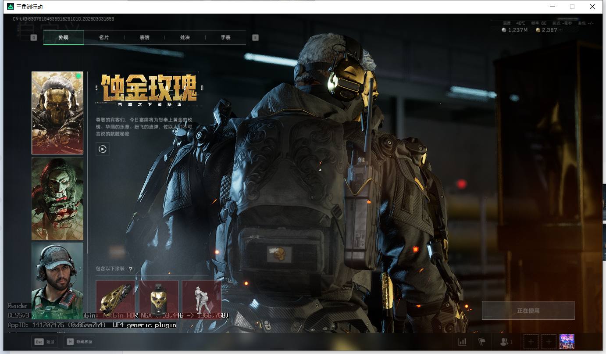Switch to the 外观 tab

point(64,38)
